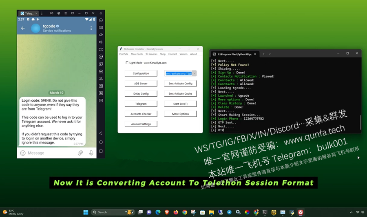367x217 pixels.
Task: Open Delay Config
Action: click(x=141, y=94)
